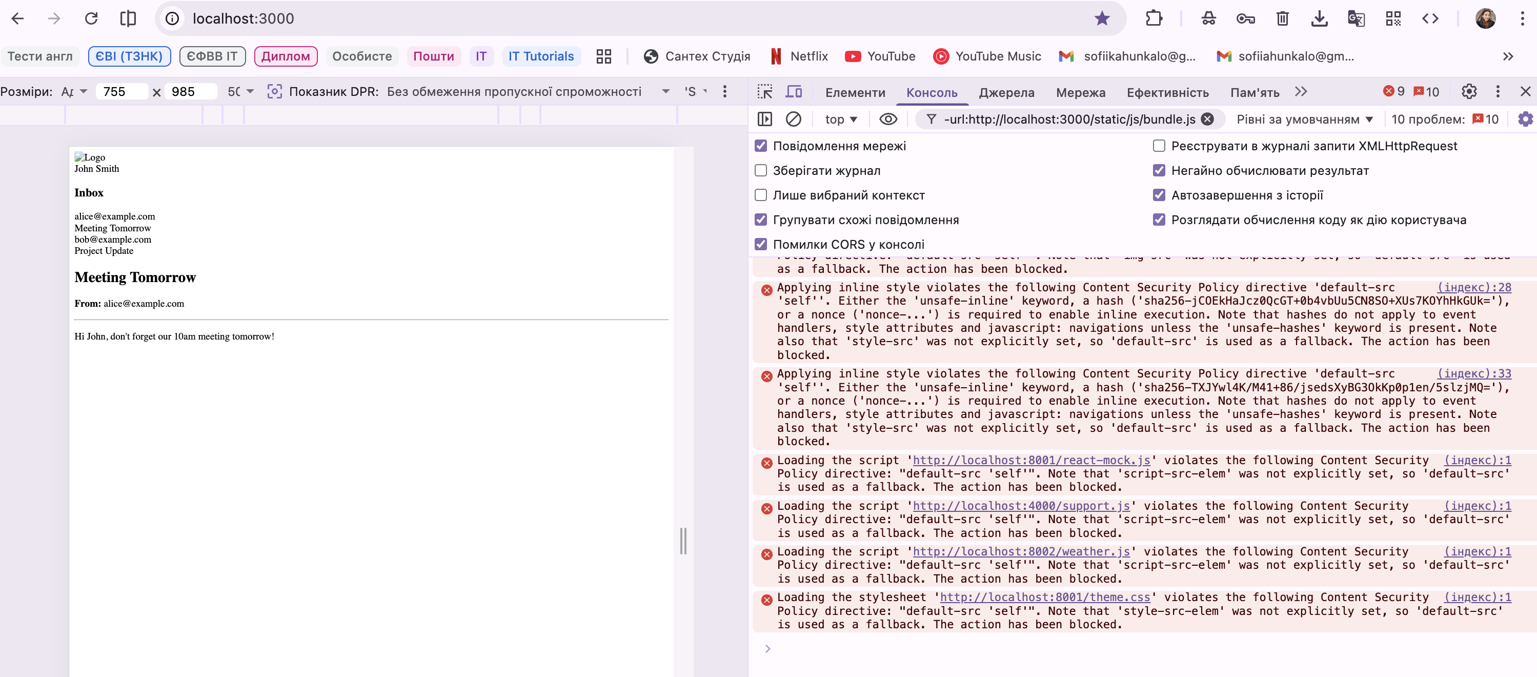The width and height of the screenshot is (1537, 677).
Task: Open DevTools three-dot customize menu
Action: point(1498,91)
